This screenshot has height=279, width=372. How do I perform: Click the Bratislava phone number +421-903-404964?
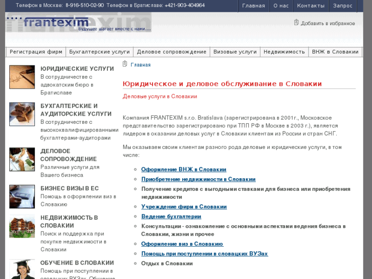tap(185, 5)
